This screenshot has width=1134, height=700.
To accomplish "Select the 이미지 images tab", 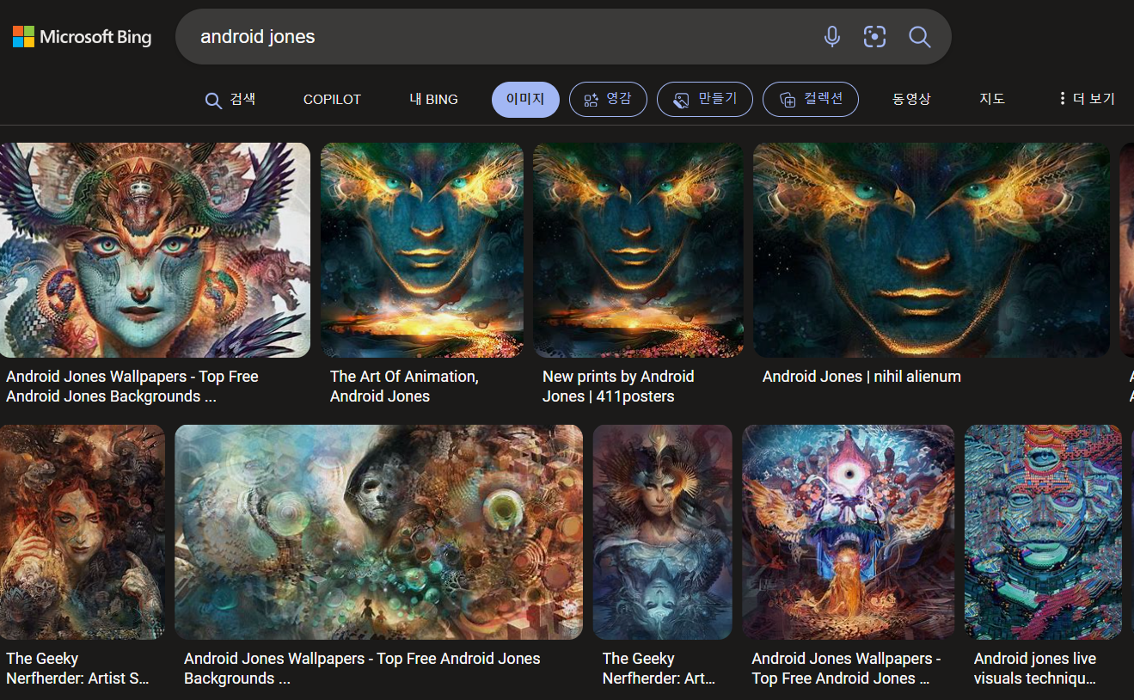I will pos(525,100).
